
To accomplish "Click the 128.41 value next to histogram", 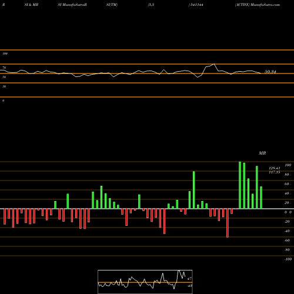I will 275,168.
